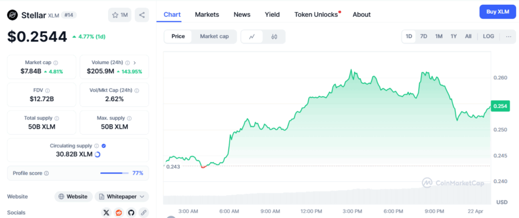Click the $205.9M volume value
Screen dimensions: 519x218
click(x=100, y=71)
